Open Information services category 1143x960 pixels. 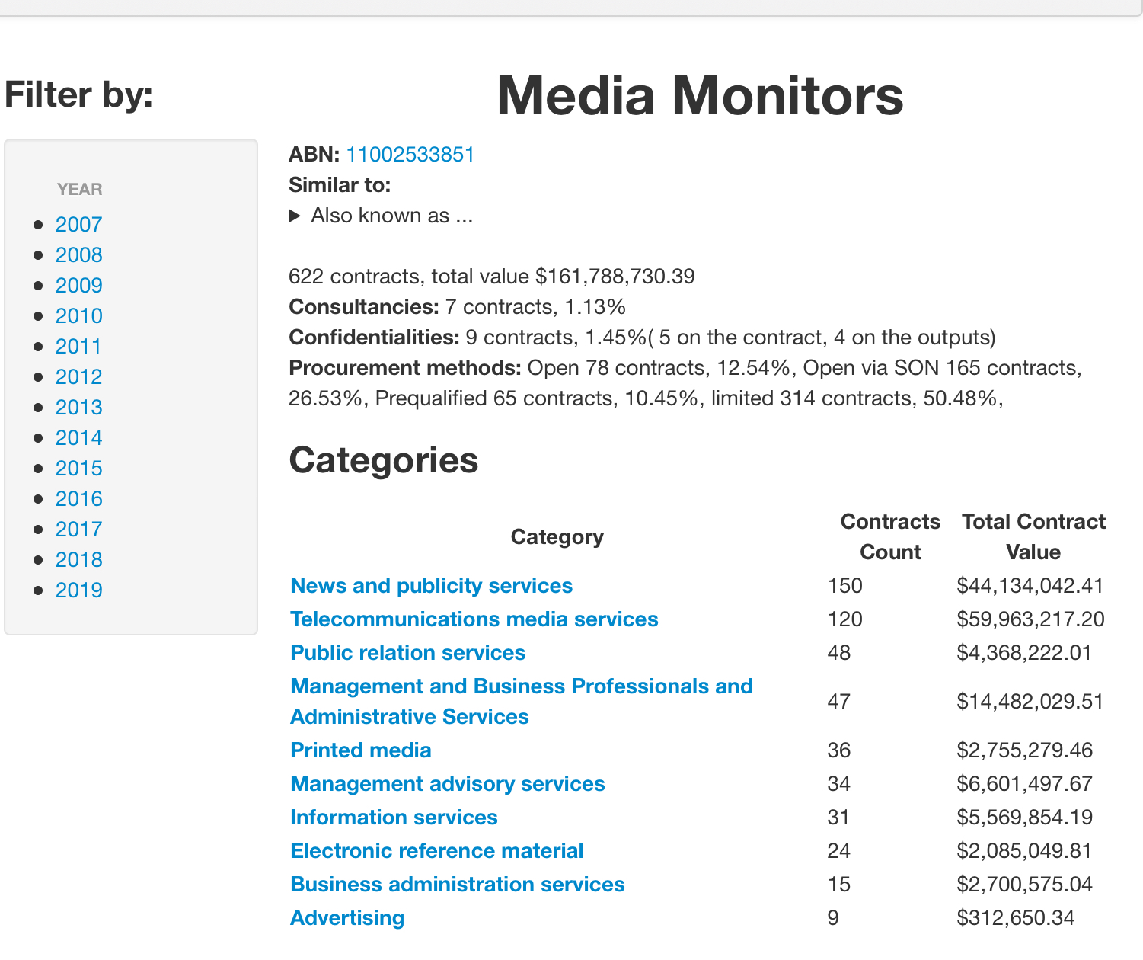394,818
